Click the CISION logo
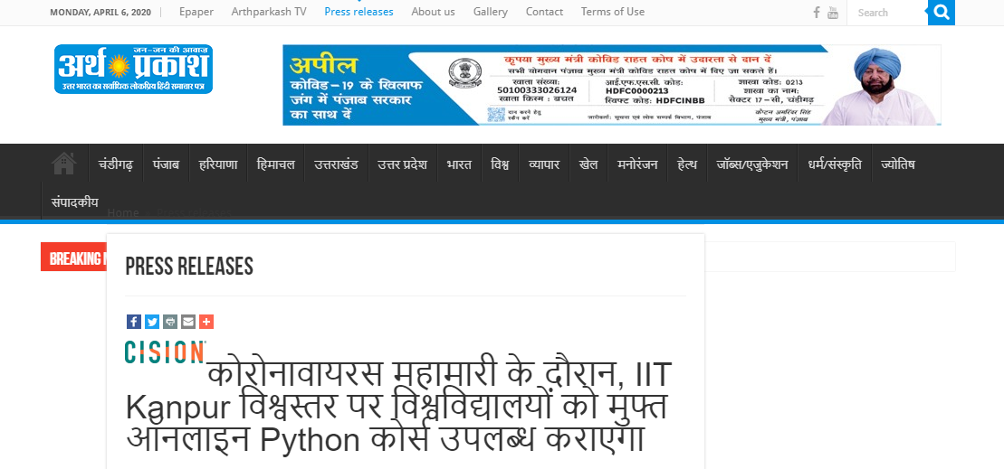1004x469 pixels. (165, 352)
